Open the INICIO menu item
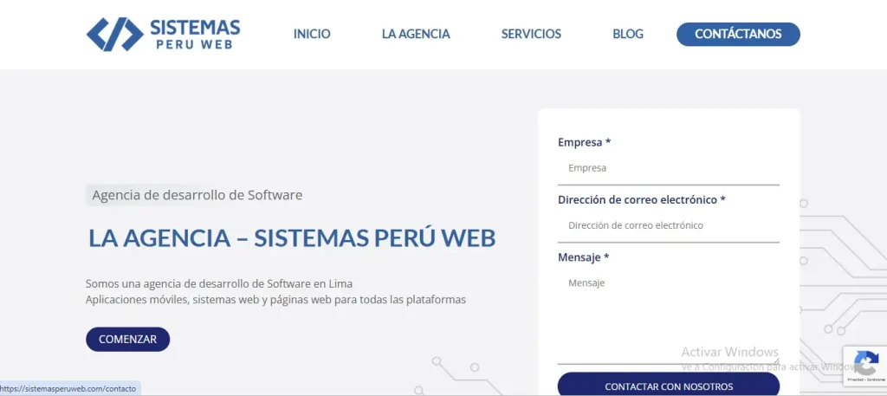887x396 pixels. 312,34
